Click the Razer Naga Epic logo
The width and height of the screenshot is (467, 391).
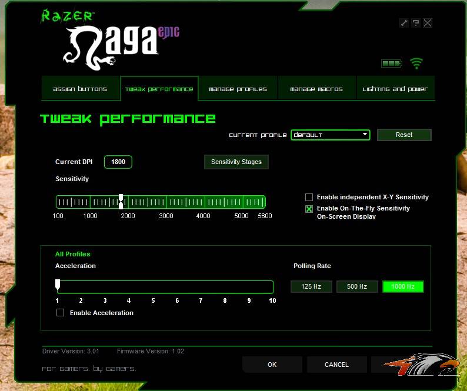click(x=121, y=48)
